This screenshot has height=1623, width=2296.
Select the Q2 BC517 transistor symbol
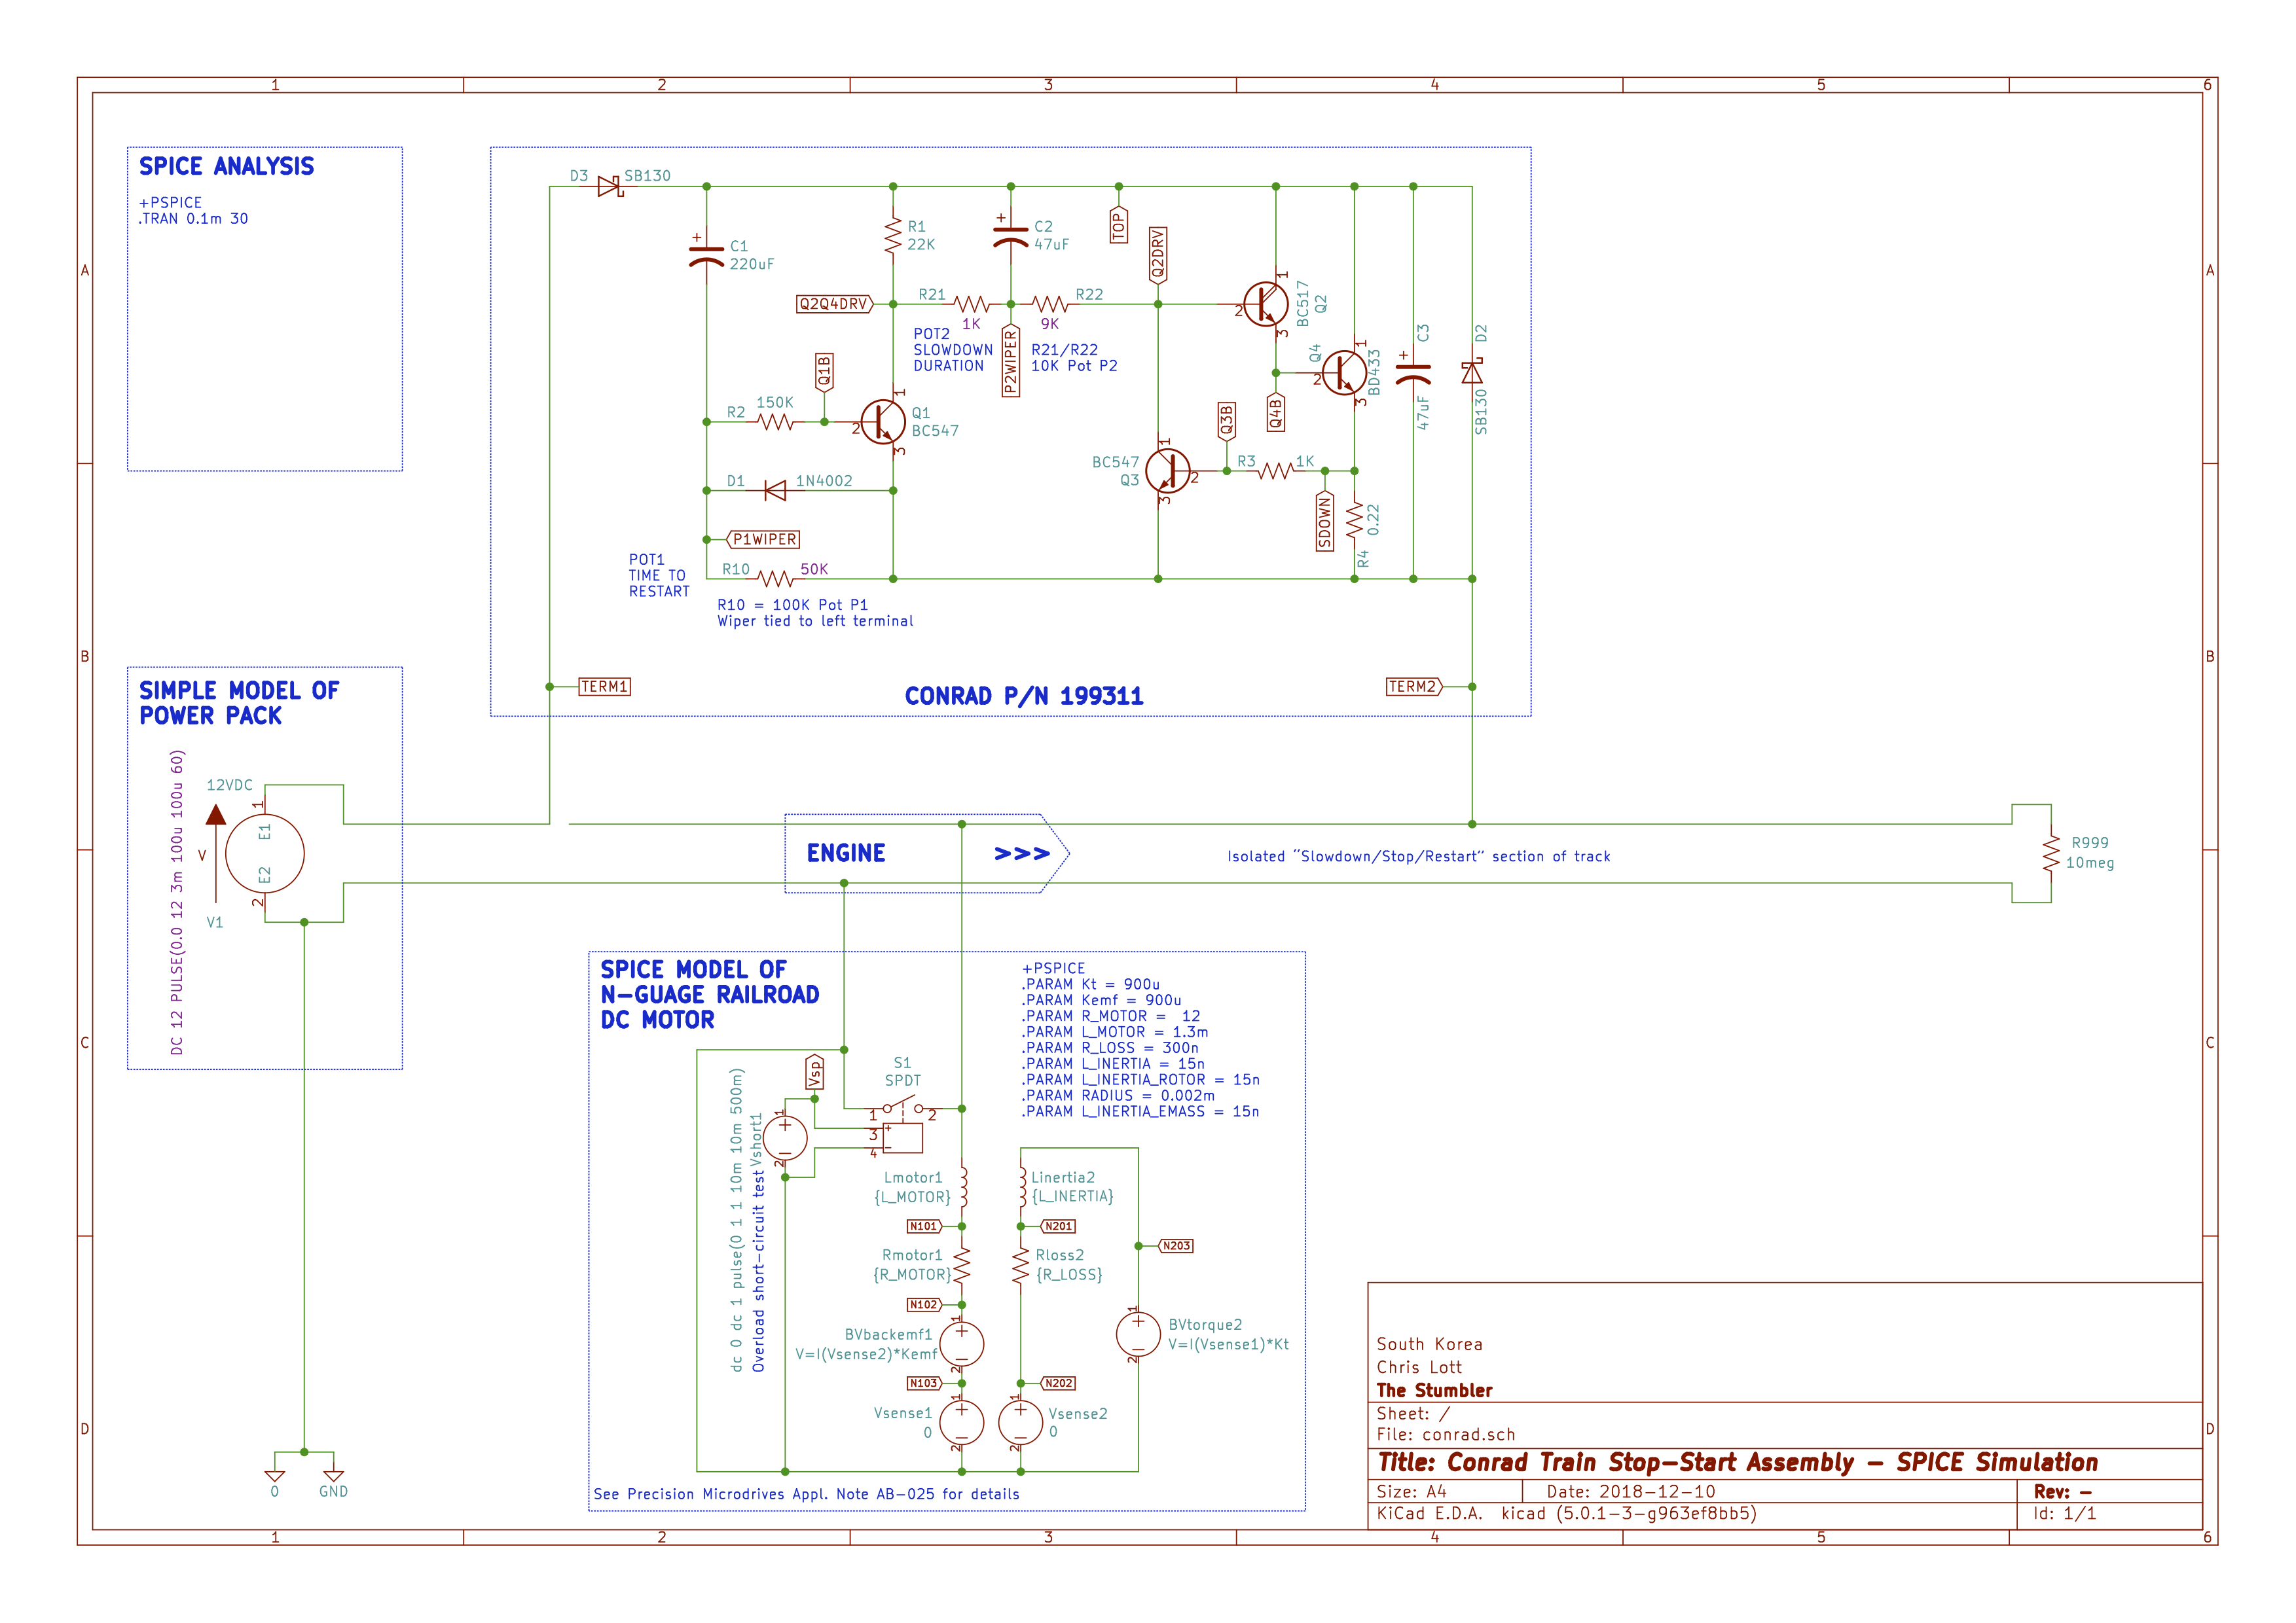1266,304
